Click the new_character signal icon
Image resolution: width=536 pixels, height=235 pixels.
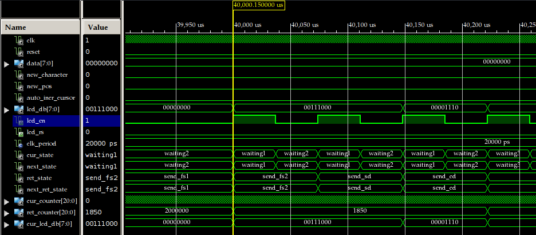point(19,75)
